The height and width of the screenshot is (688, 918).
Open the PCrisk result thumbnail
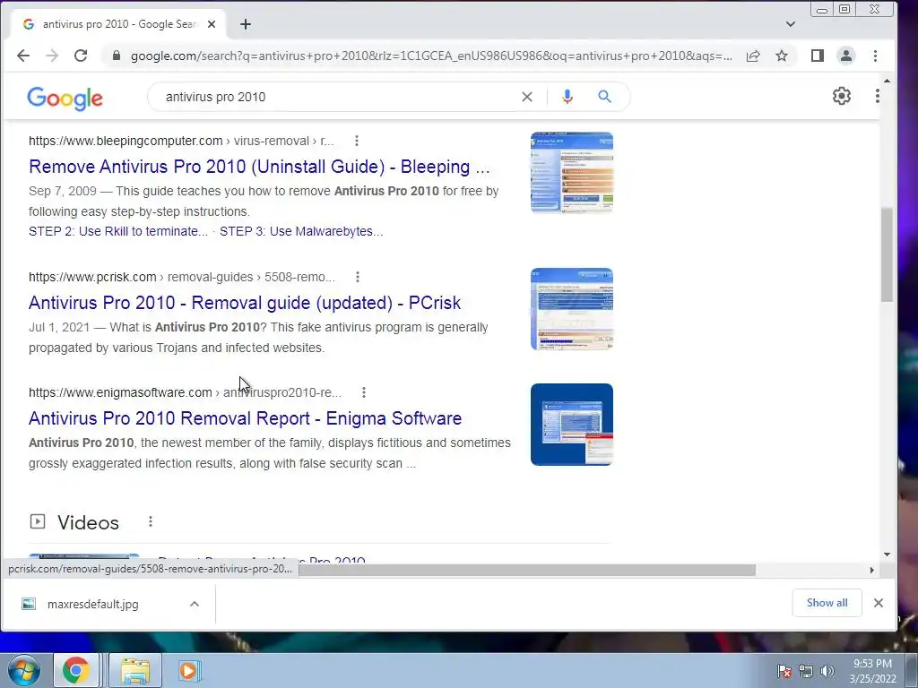(x=571, y=309)
